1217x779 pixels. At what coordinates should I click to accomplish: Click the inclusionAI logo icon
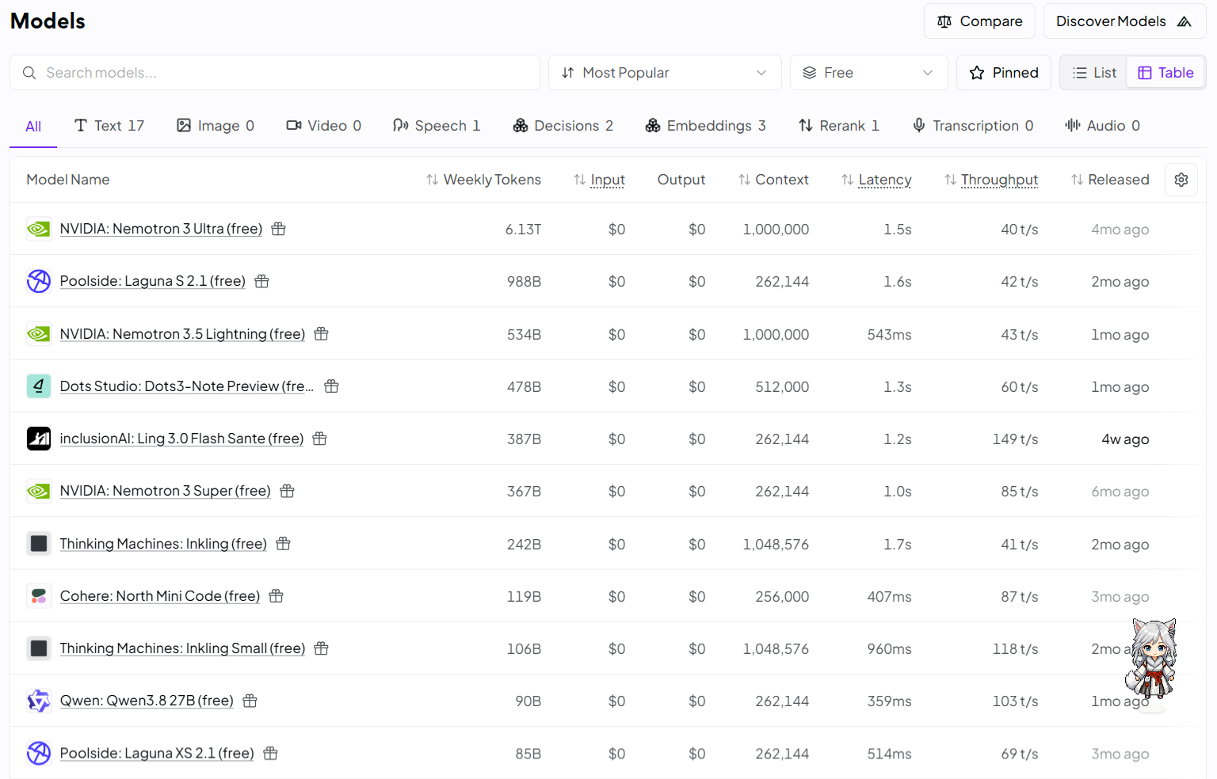coord(39,439)
